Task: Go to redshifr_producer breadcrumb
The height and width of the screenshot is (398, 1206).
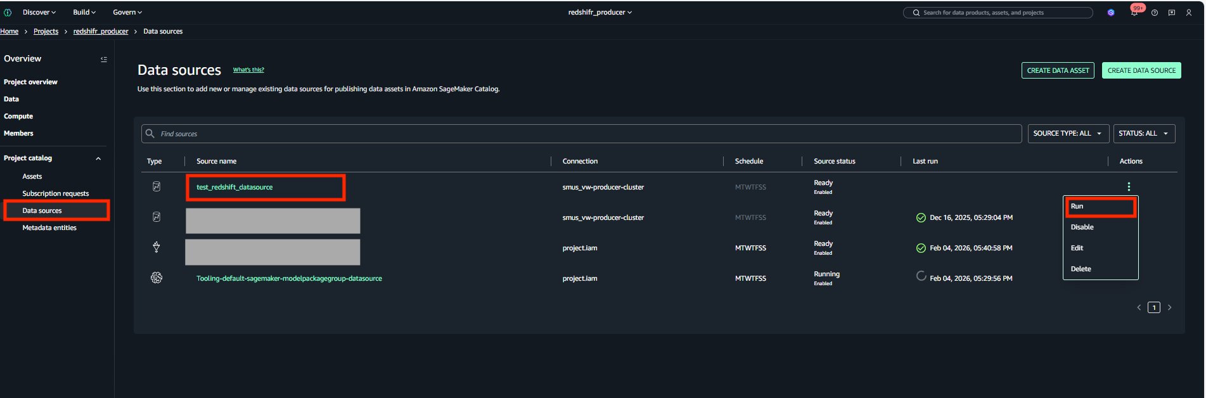Action: 101,31
